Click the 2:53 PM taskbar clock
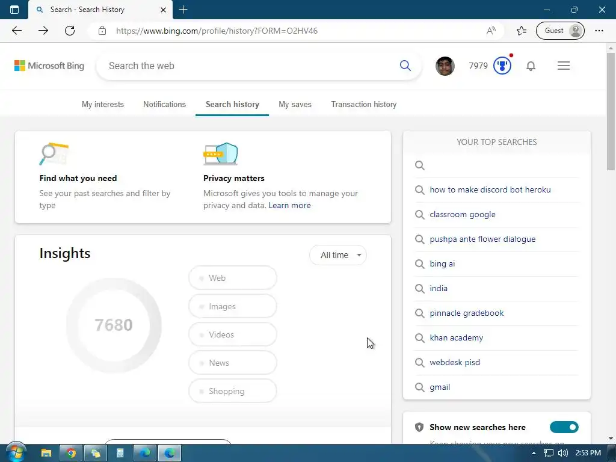616x462 pixels. pos(588,453)
